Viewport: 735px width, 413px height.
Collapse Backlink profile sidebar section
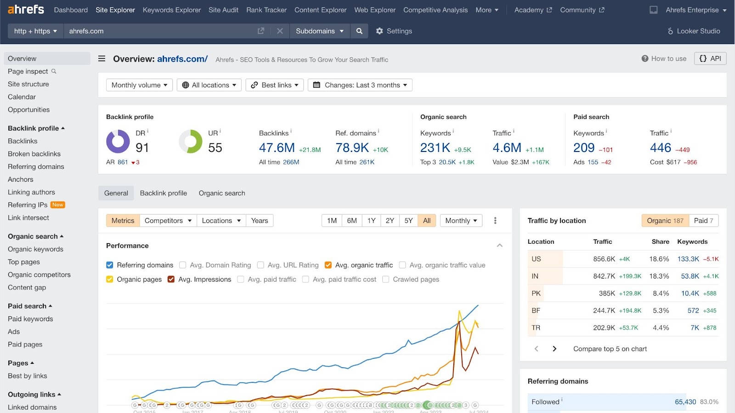pos(36,128)
